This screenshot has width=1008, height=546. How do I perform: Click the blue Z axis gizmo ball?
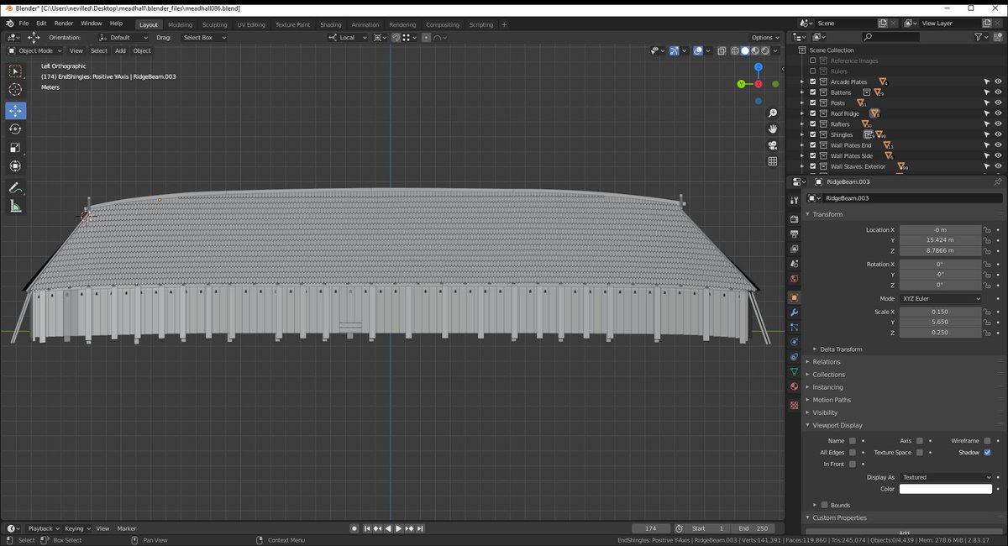759,66
